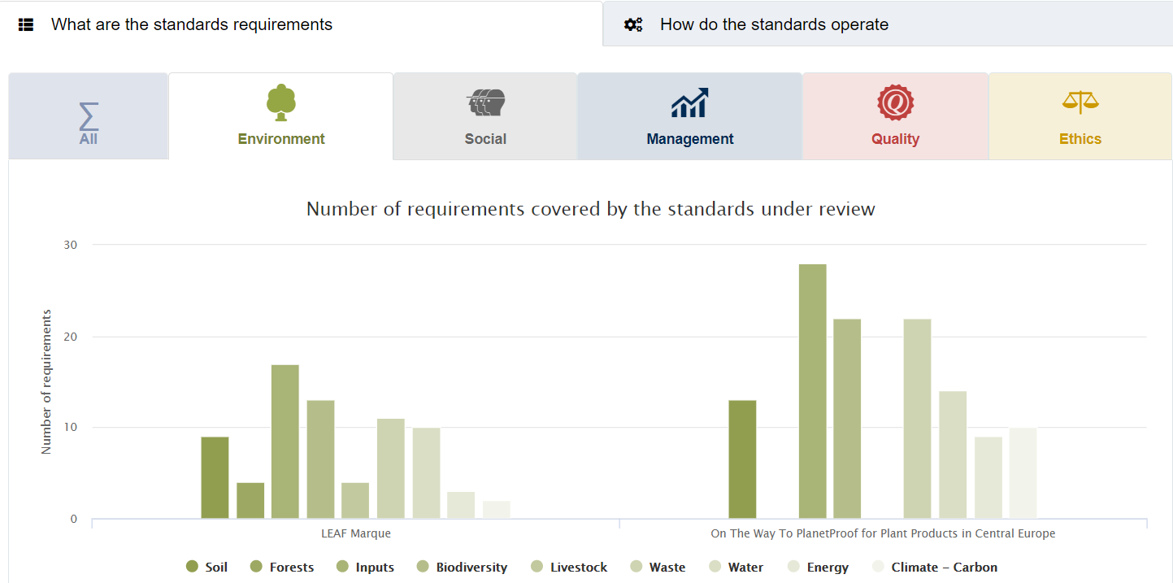Select the All category tab label
The width and height of the screenshot is (1173, 583).
89,139
